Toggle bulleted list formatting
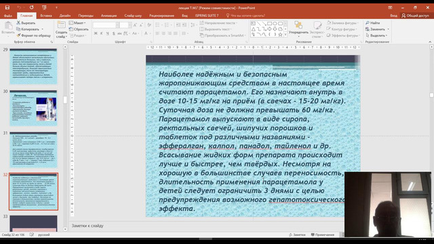This screenshot has width=434, height=244. point(158,25)
